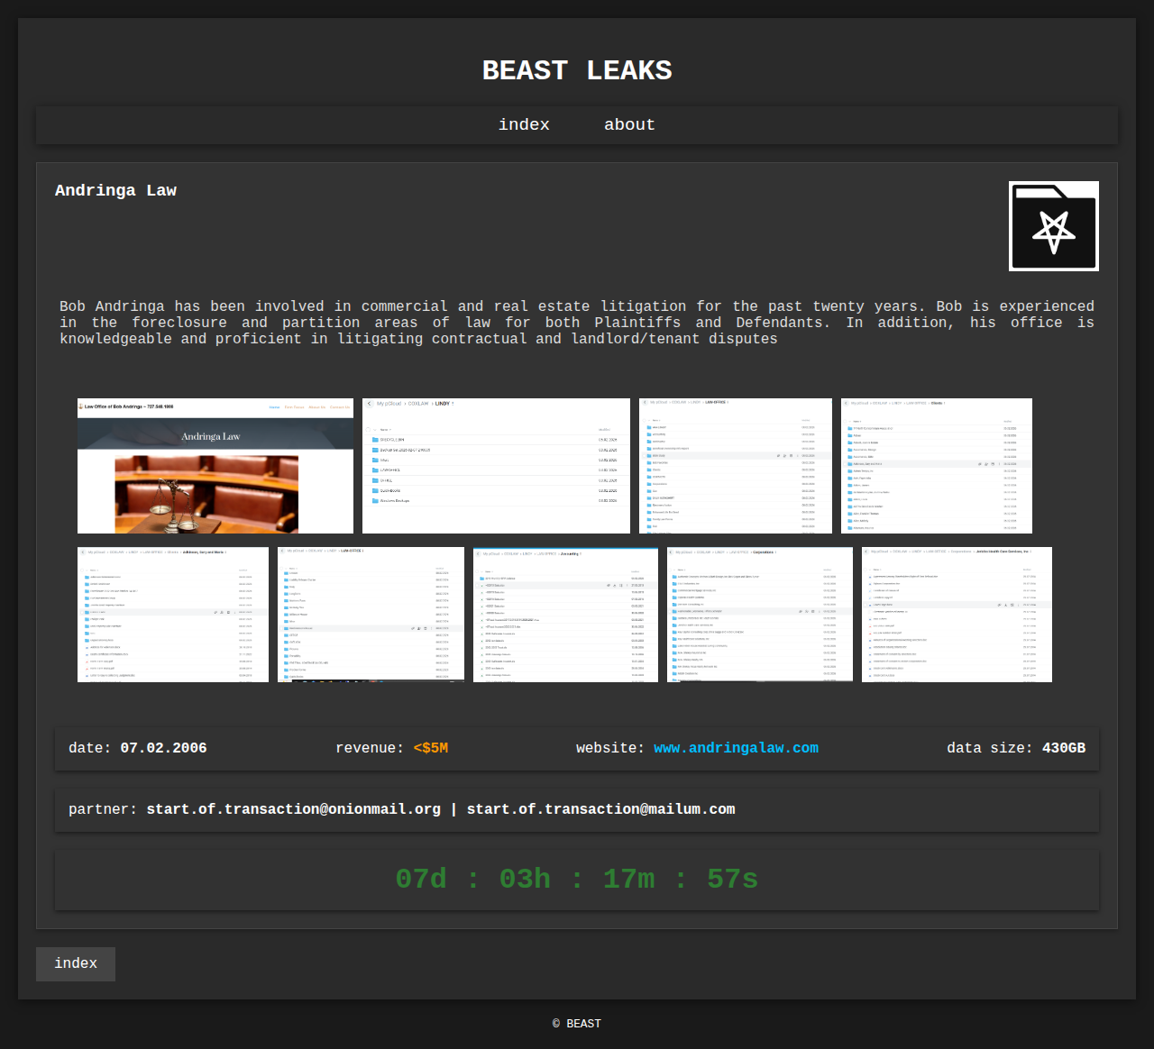Open the about page in navigation
The image size is (1154, 1049).
(629, 125)
